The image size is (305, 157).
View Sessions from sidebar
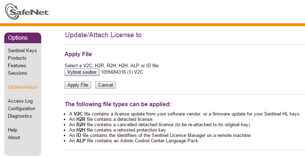pyautogui.click(x=17, y=73)
